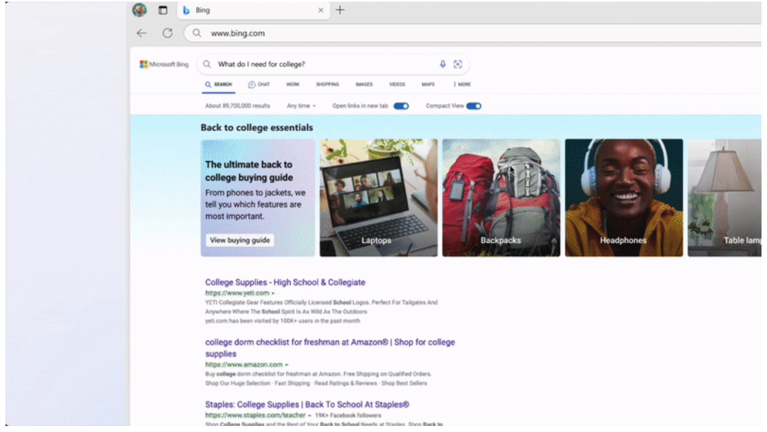Image resolution: width=767 pixels, height=432 pixels.
Task: Expand the arrow next to amazon.com URL
Action: click(287, 365)
